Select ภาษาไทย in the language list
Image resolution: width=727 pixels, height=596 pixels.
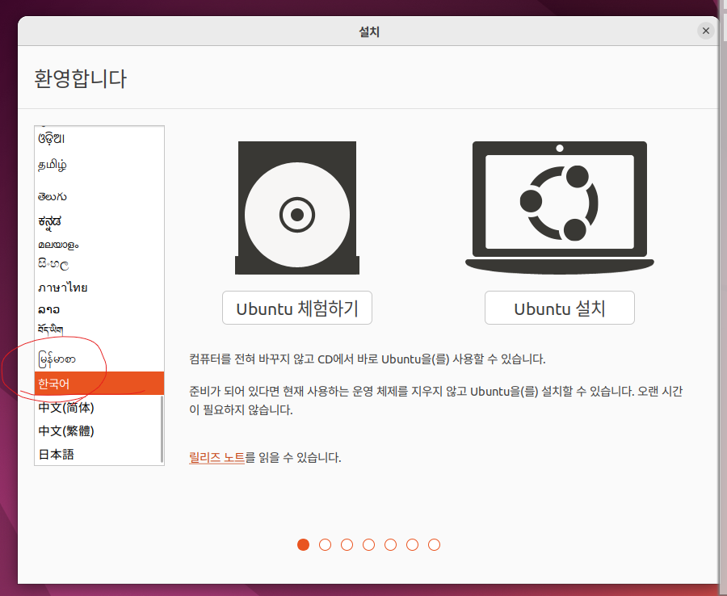[99, 288]
